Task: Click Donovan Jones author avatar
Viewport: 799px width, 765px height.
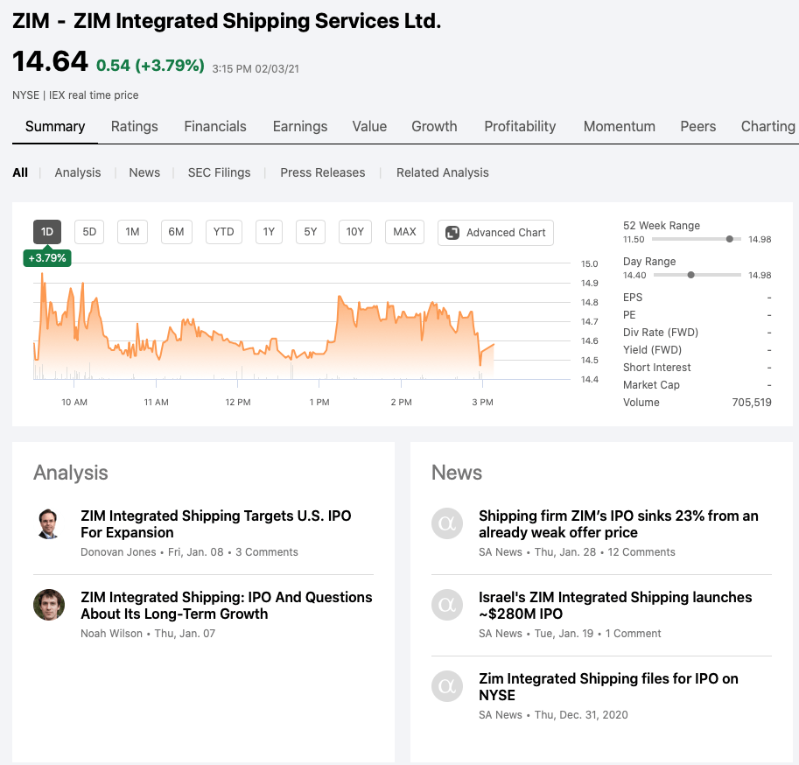Action: (x=49, y=523)
